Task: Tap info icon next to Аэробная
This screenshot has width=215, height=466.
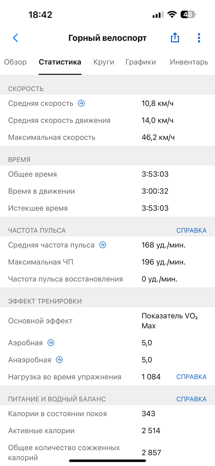Action: [51, 343]
